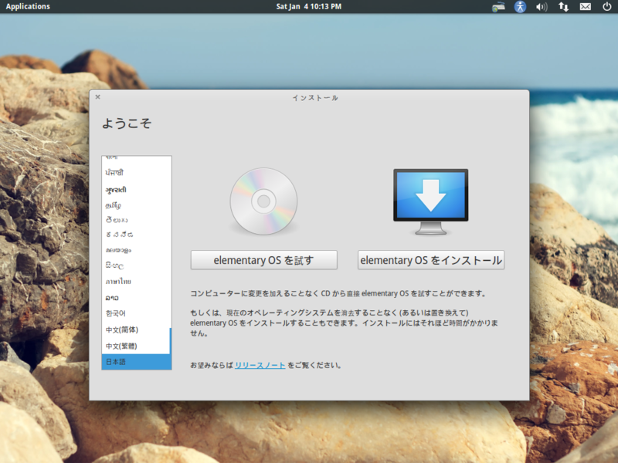This screenshot has height=463, width=618.
Task: Open the messaging envelope indicator
Action: coord(586,7)
